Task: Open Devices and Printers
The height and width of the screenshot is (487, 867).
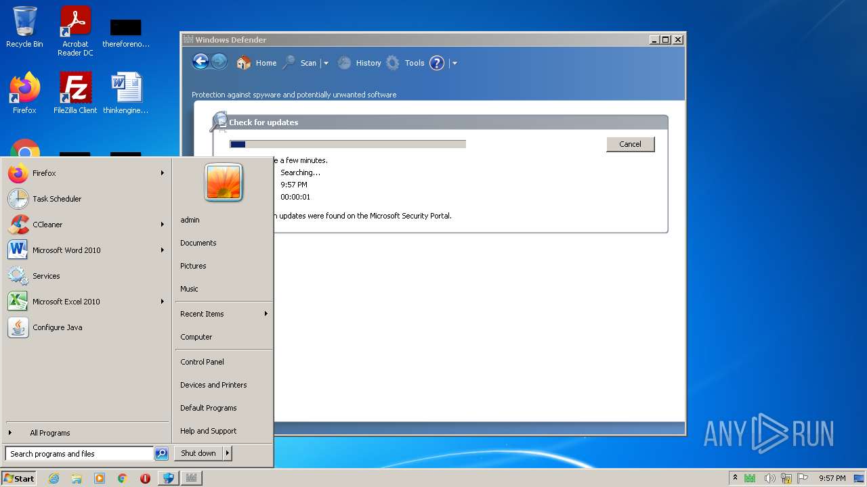Action: [x=224, y=385]
